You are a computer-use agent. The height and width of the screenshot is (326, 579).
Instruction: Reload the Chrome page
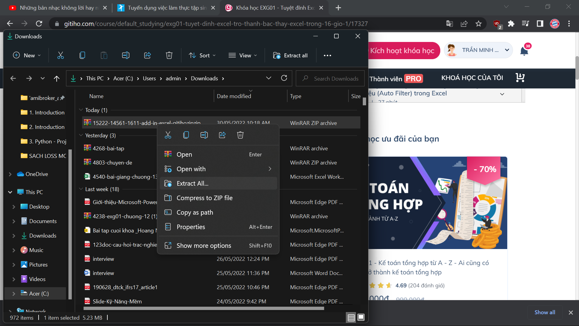(x=39, y=24)
